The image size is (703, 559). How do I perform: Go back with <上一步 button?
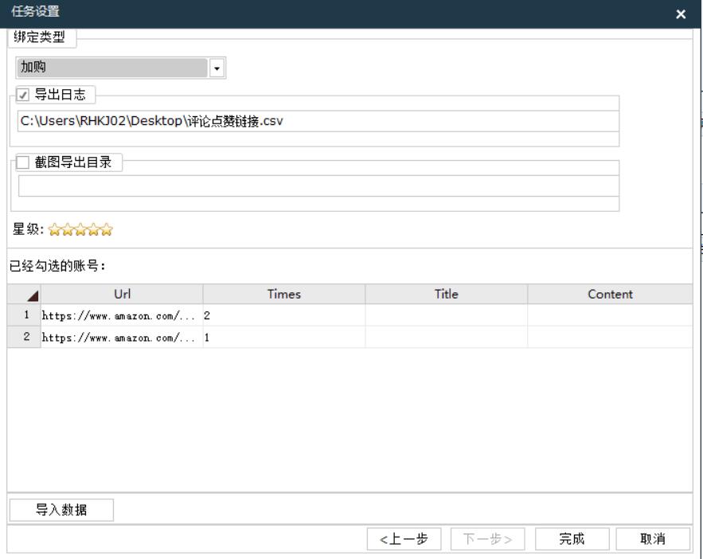tap(404, 539)
